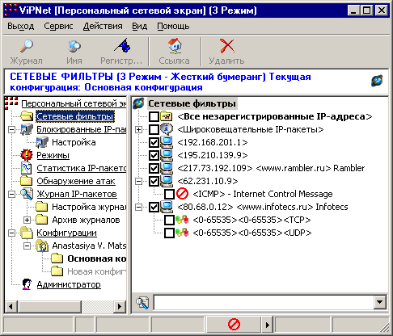Collapse the Конфигурации tree node
393x336 pixels.
[x=11, y=233]
